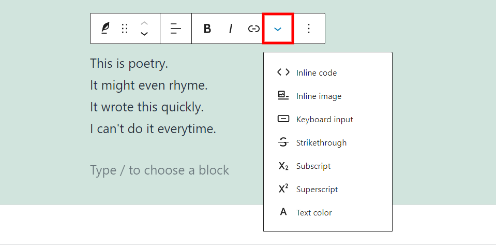Screen dimensions: 496x246
Task: Click the Subscript X₂ icon
Action: (283, 166)
